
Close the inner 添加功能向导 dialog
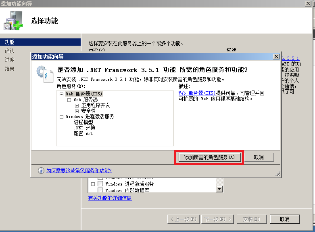pyautogui.click(x=276, y=57)
